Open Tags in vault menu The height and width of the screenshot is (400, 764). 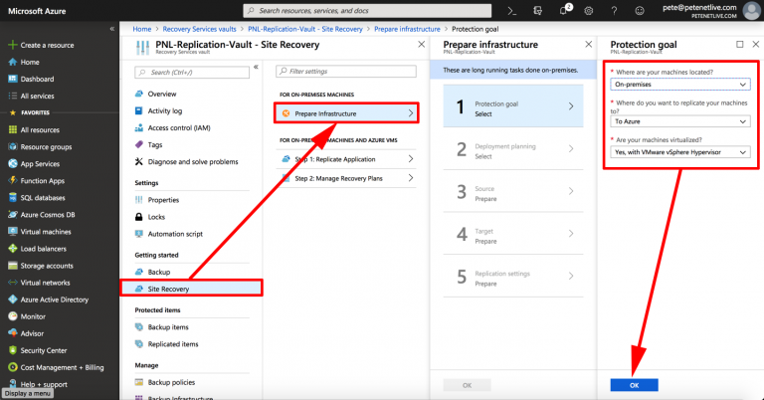[155, 144]
